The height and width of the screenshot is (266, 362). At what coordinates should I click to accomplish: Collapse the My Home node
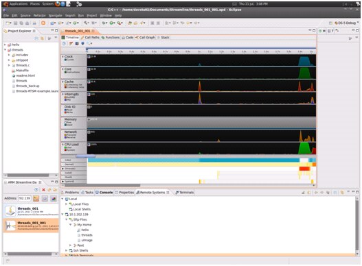[71, 224]
